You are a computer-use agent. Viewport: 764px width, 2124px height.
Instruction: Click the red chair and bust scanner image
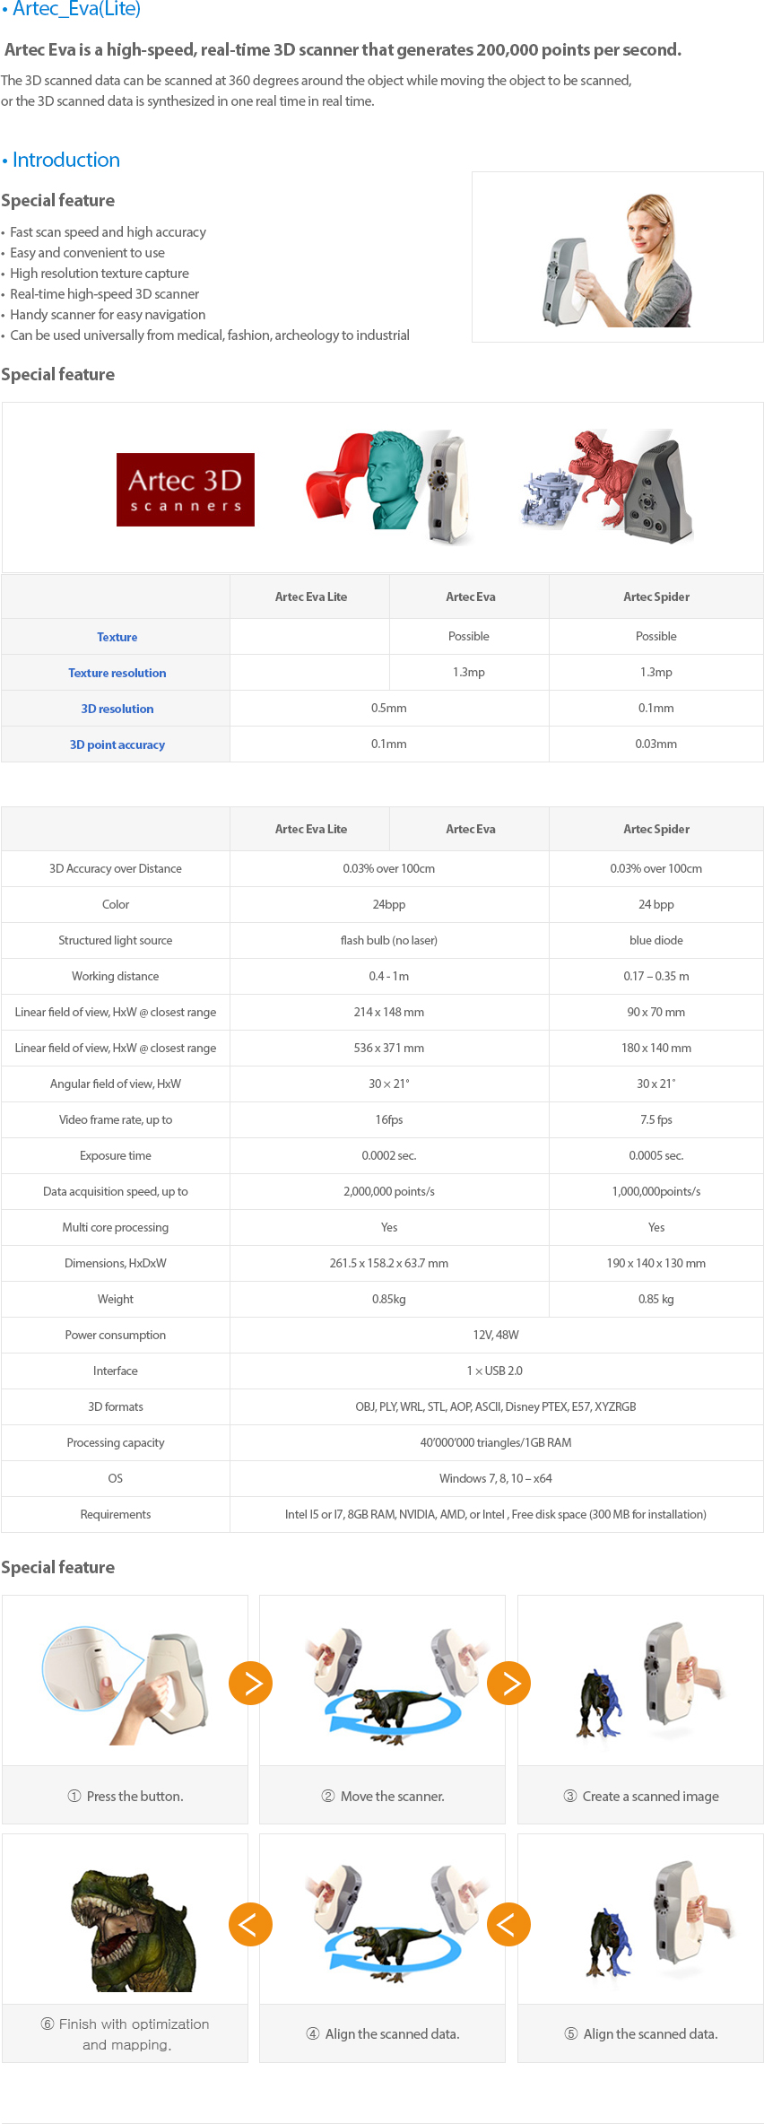[387, 487]
